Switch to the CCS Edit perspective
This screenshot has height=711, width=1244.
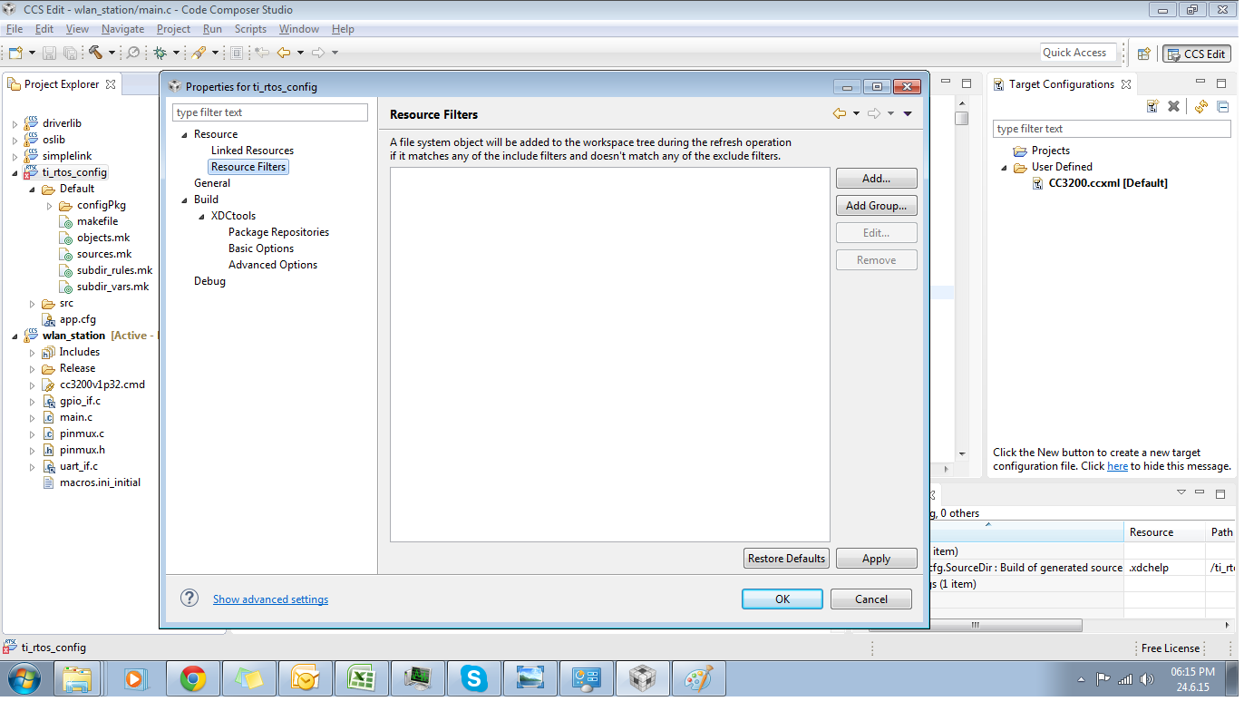1197,54
